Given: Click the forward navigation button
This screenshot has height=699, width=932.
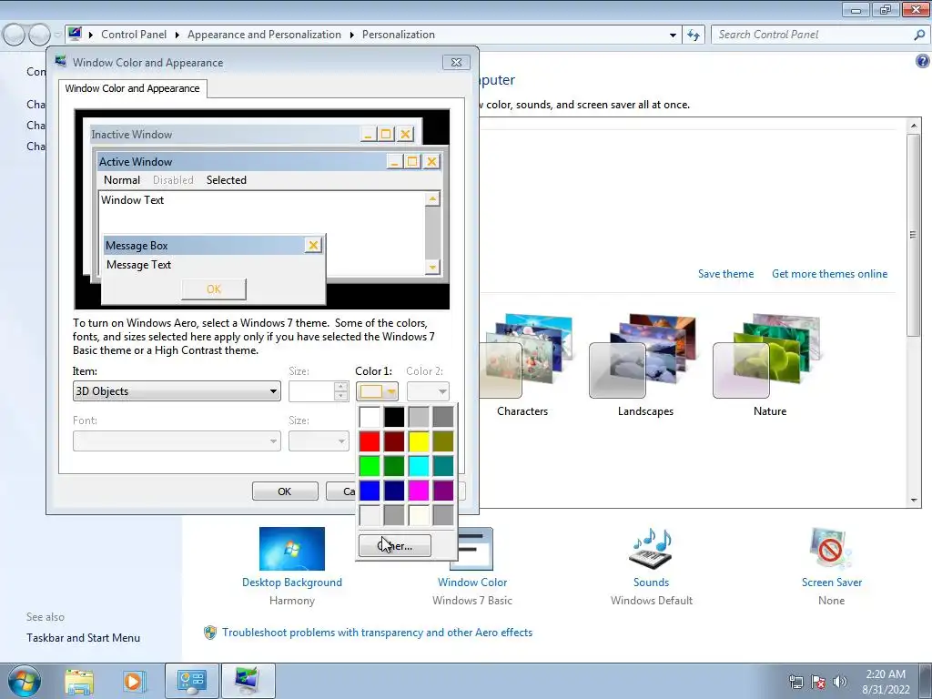Looking at the screenshot, I should click(x=39, y=35).
